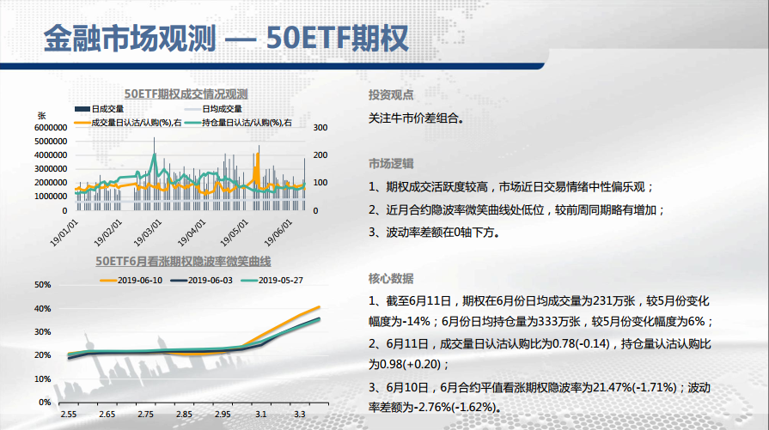
Task: Select the orange 成交量日认沽/认购 legend line
Action: tap(82, 123)
